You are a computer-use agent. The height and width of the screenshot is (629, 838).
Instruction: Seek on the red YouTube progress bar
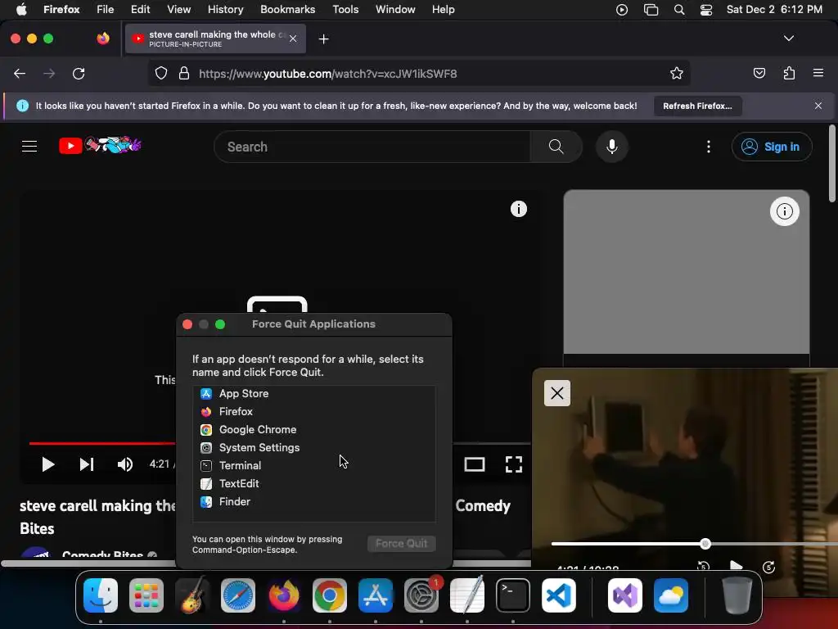102,443
